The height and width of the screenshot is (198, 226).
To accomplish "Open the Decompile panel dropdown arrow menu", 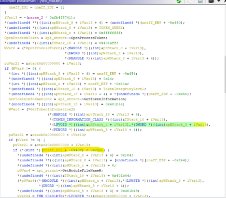I will pyautogui.click(x=219, y=1).
